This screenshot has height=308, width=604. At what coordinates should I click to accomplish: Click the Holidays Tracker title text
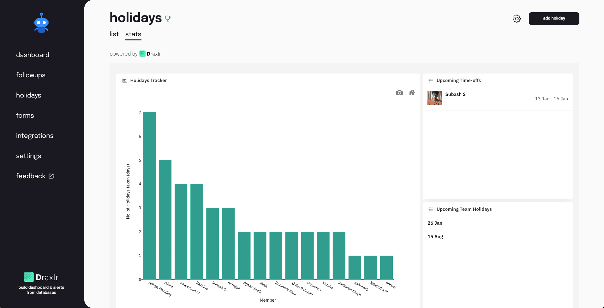148,80
